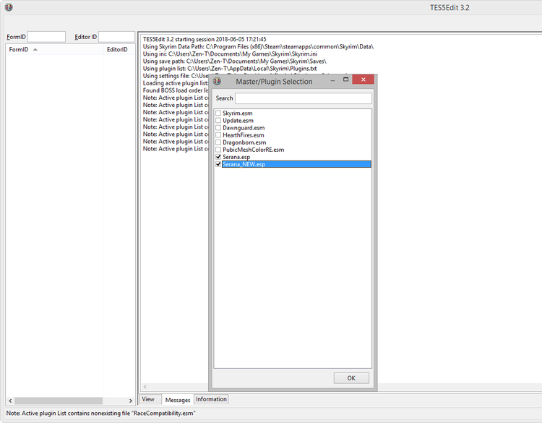Close the Master/Plugin Selection dialog
The height and width of the screenshot is (423, 542).
click(364, 80)
